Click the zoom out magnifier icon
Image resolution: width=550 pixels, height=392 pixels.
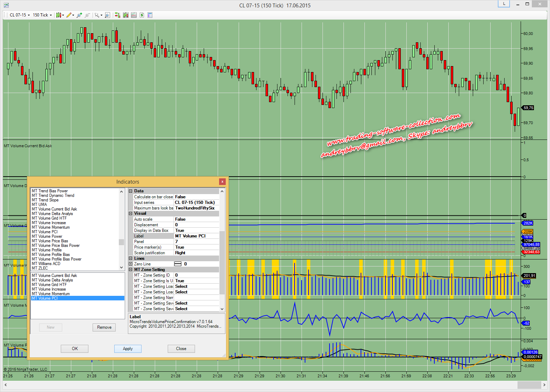87,15
